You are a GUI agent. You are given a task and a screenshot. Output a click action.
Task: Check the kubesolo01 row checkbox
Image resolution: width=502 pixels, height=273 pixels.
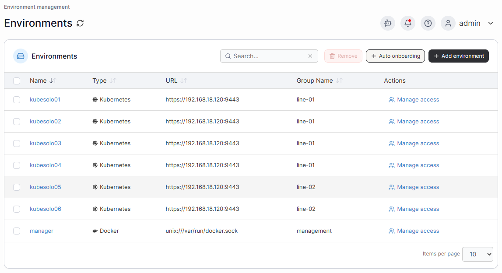(17, 100)
